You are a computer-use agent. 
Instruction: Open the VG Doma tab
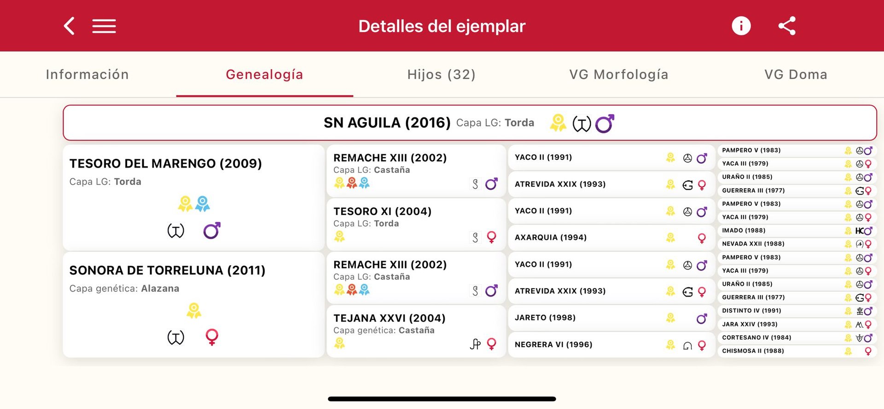pyautogui.click(x=796, y=75)
